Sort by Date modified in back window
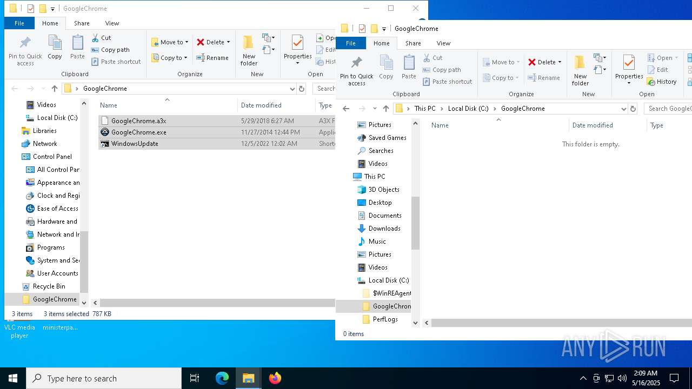 pos(261,105)
